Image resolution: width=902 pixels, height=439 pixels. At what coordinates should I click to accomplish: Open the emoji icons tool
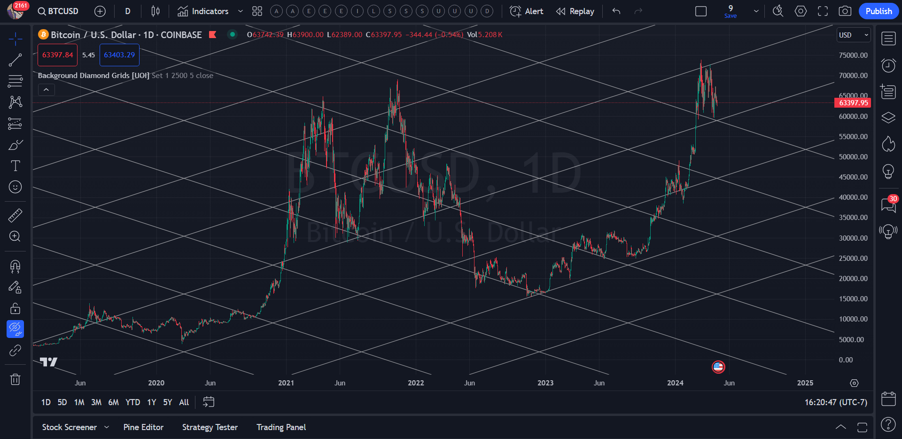coord(15,187)
